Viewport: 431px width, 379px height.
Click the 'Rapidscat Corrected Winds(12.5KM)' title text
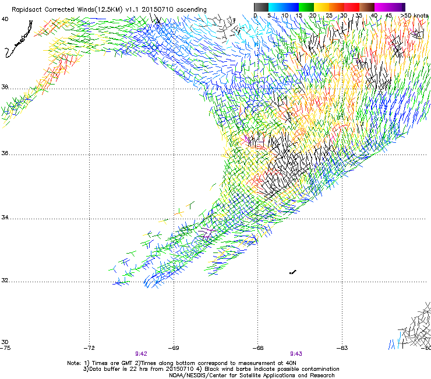(67, 10)
